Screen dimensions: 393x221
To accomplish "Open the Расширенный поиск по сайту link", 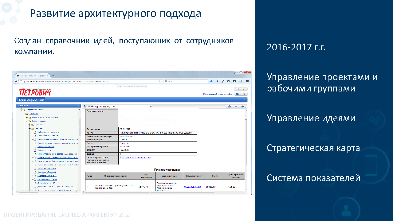I will 218,94.
